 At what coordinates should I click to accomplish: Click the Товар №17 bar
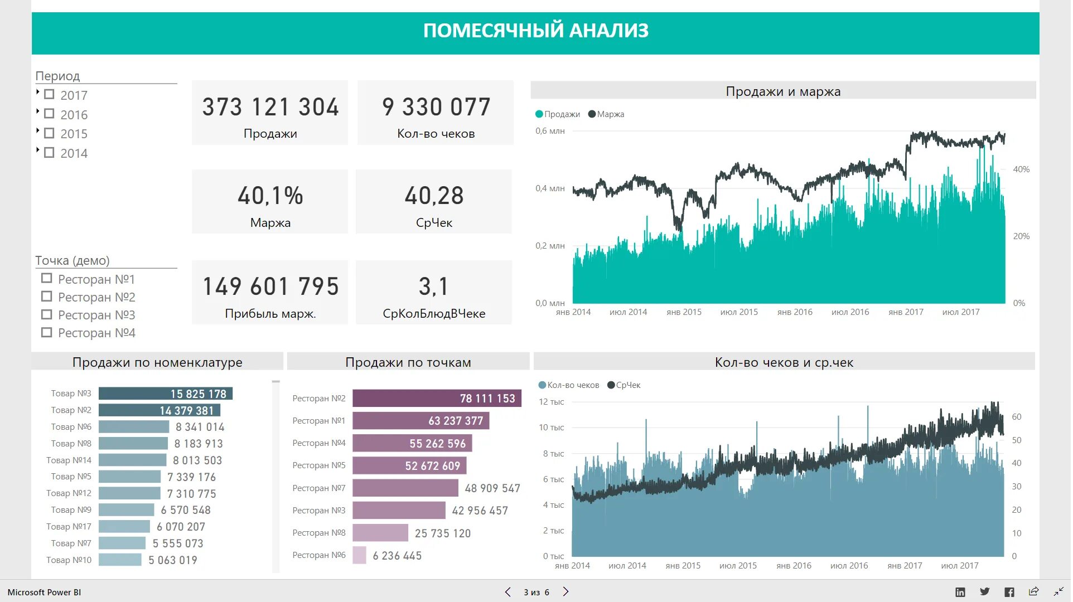125,527
